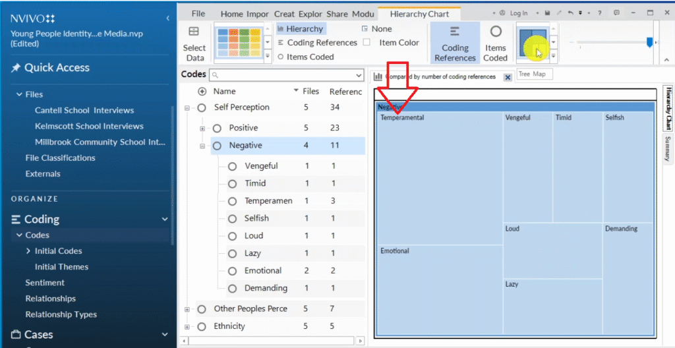The image size is (675, 348).
Task: Click the add code plus icon
Action: tap(202, 92)
